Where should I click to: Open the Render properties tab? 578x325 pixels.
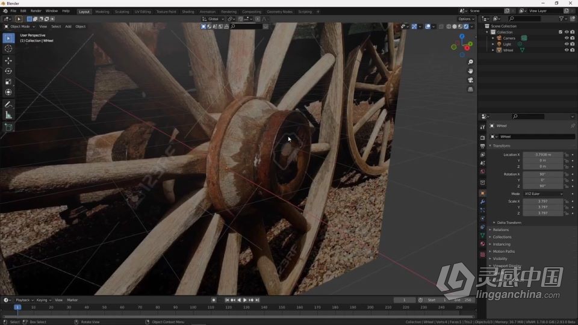click(482, 137)
